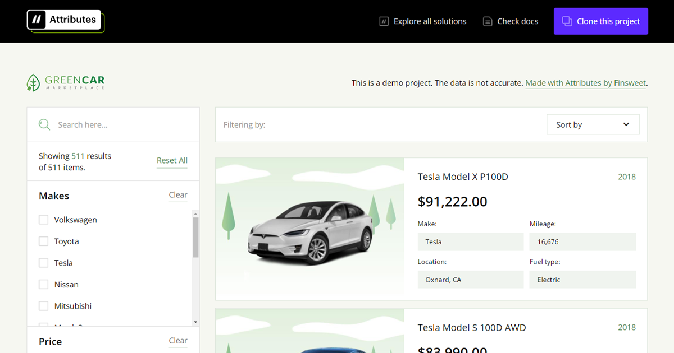This screenshot has height=353, width=674.
Task: Clear the Price filter
Action: pos(178,341)
